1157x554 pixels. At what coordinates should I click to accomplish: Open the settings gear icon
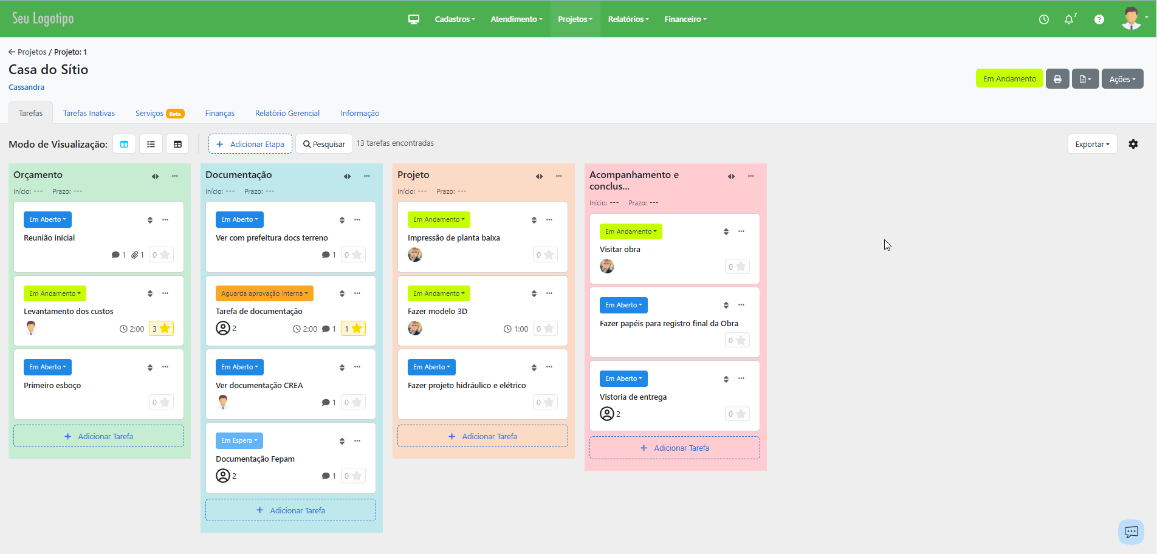[1133, 144]
